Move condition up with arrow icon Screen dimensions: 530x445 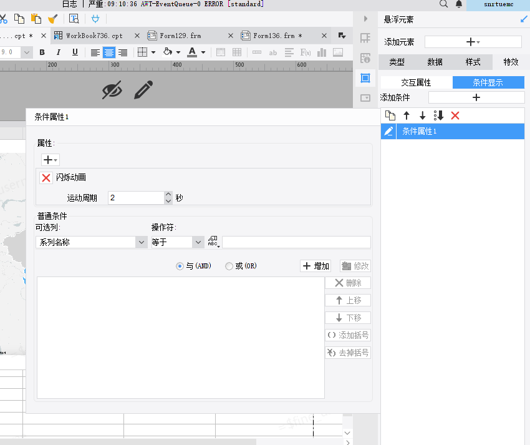407,115
